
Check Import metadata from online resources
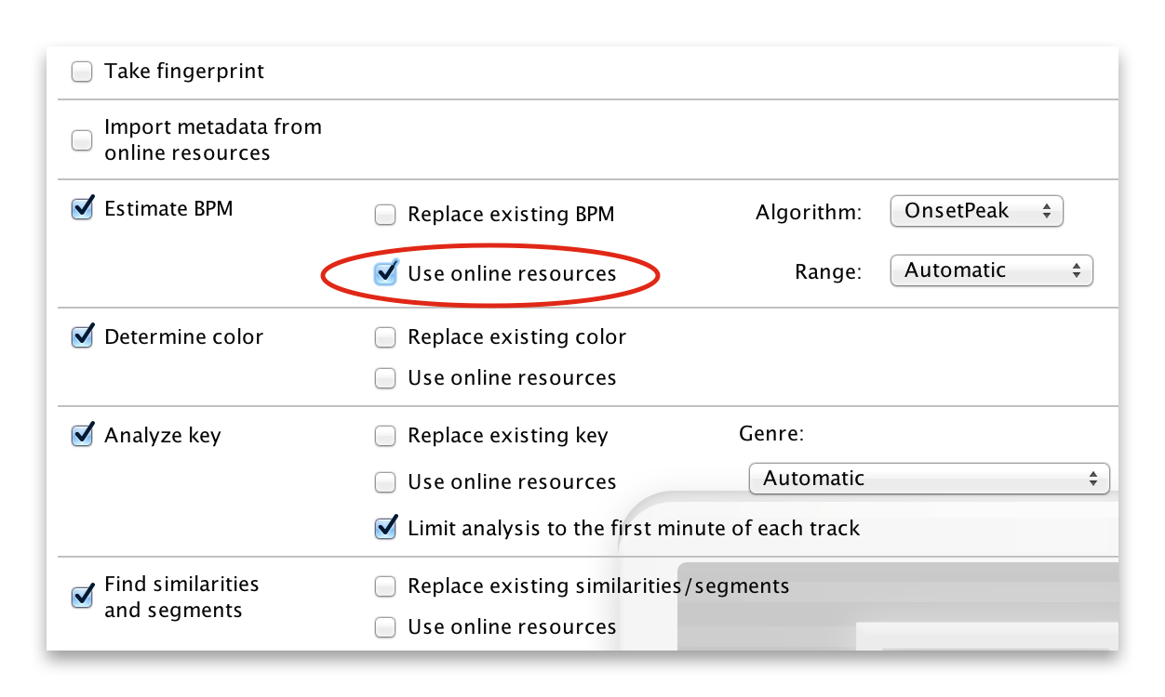click(x=83, y=140)
